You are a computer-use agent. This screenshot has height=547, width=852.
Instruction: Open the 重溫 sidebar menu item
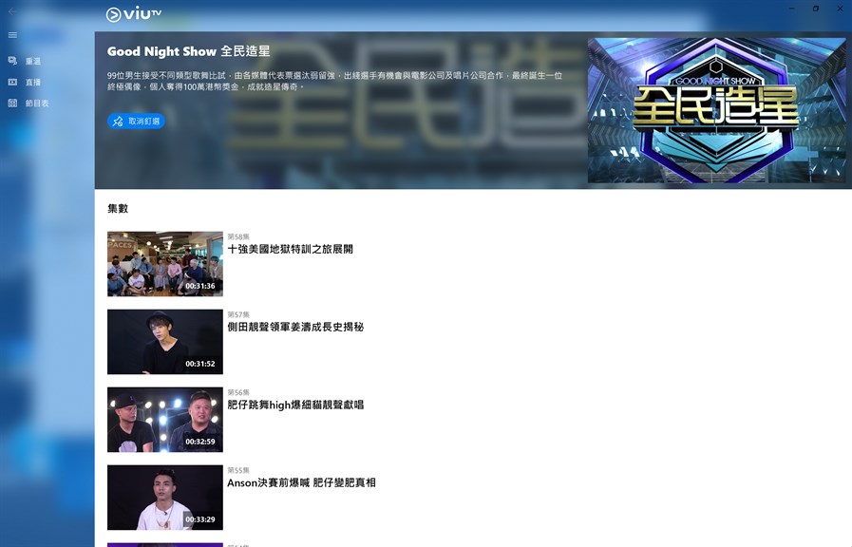tap(47, 61)
